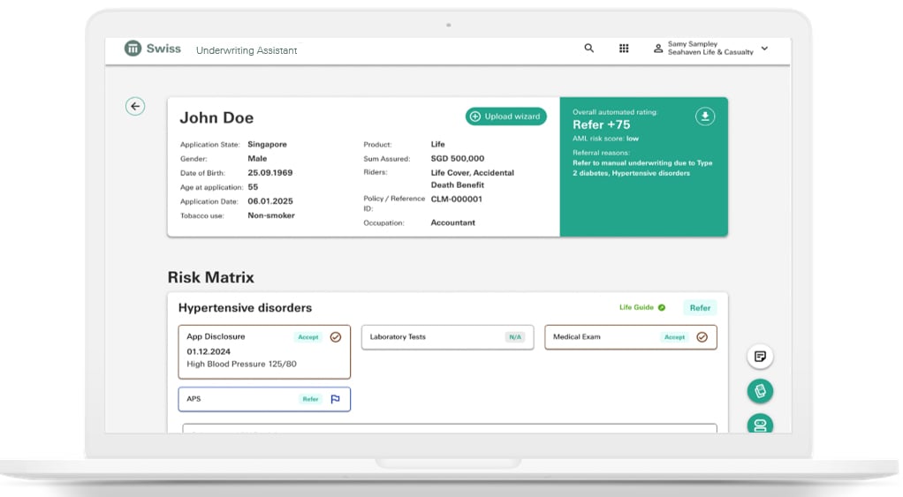903x497 pixels.
Task: Click the Refer badge for Hypertensive disorders
Action: [701, 308]
